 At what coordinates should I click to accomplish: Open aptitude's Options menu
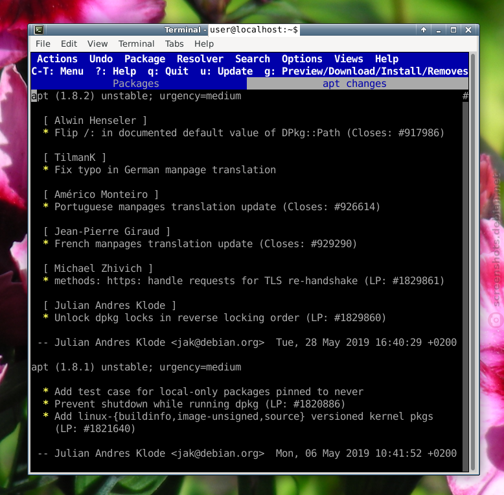(x=302, y=59)
